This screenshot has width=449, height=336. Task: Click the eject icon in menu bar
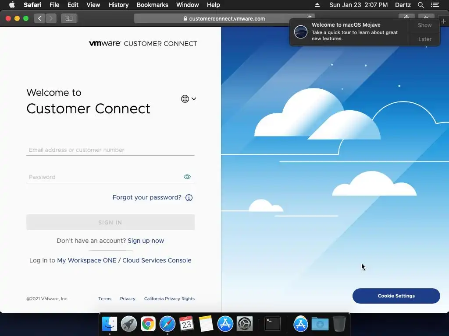click(317, 5)
